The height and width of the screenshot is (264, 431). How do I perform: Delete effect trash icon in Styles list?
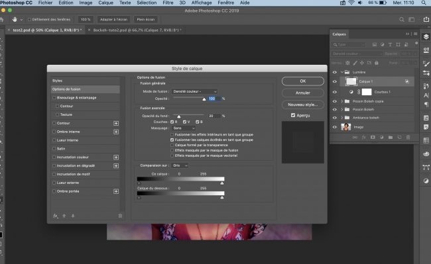(x=120, y=216)
